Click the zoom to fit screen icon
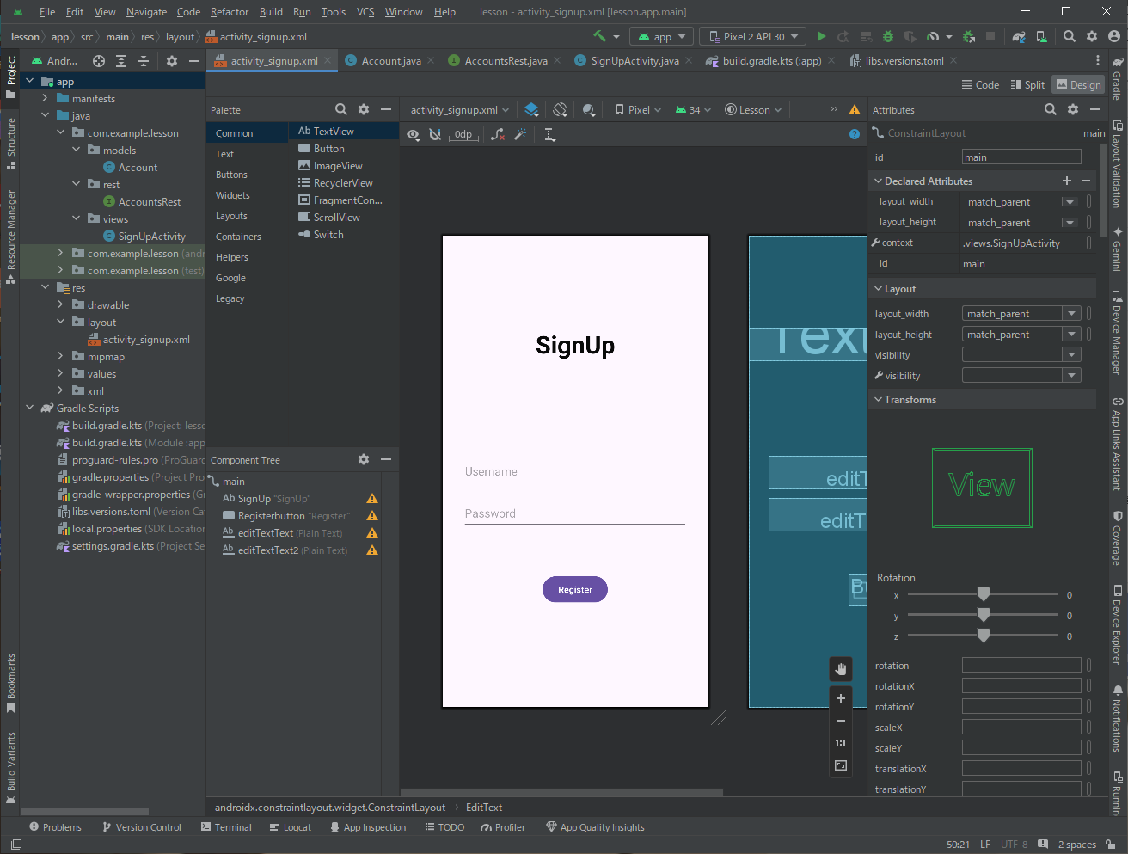The height and width of the screenshot is (854, 1128). (841, 765)
